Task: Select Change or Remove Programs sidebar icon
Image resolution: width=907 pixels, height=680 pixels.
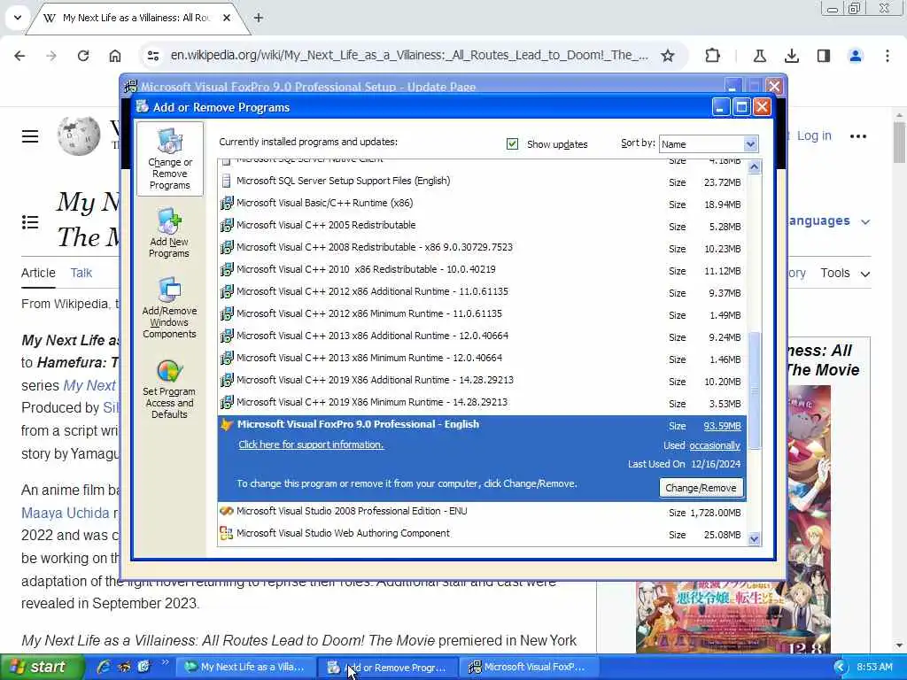Action: pyautogui.click(x=169, y=159)
